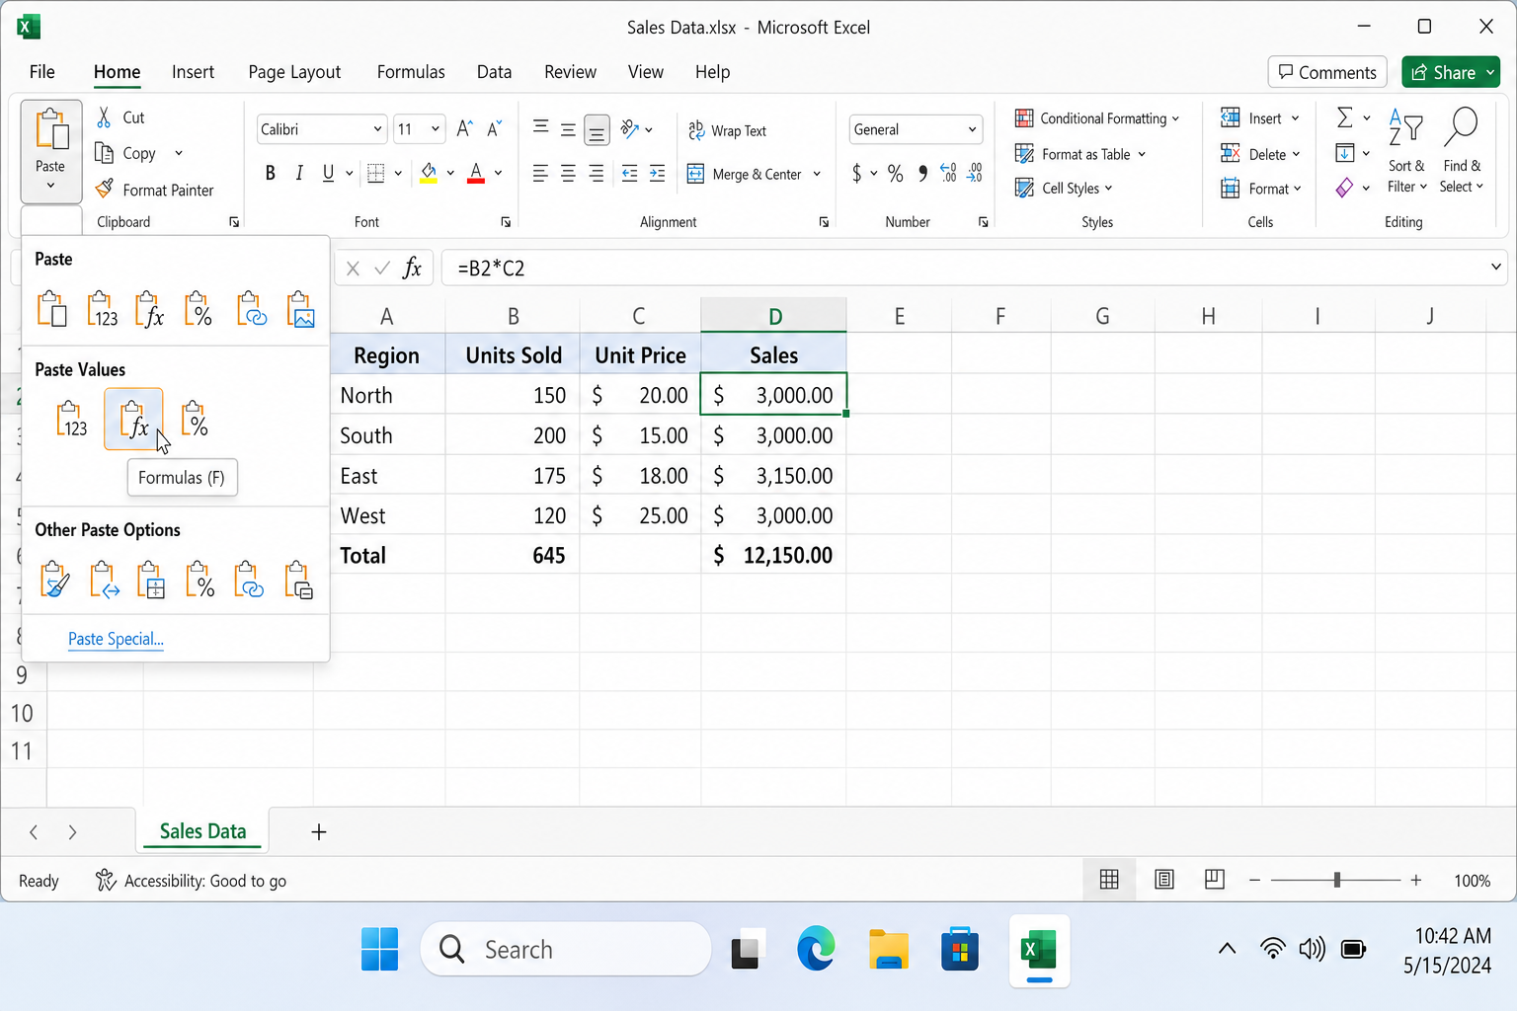Toggle Bottom Align in Alignment group
This screenshot has height=1011, width=1517.
(x=597, y=129)
